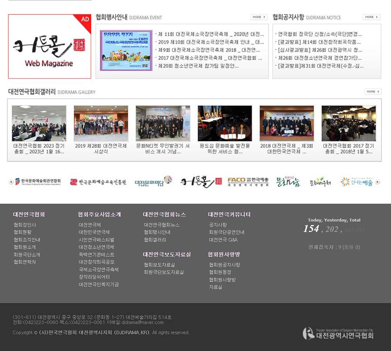
Task: Open footer link 협회행사안내
Action: click(x=157, y=232)
